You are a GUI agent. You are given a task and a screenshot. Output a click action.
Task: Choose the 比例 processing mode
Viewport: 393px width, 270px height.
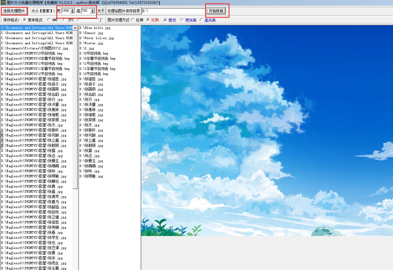153,20
